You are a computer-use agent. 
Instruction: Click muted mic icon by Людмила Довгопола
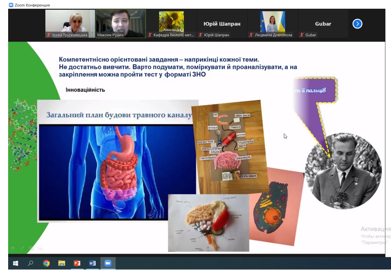click(x=251, y=35)
